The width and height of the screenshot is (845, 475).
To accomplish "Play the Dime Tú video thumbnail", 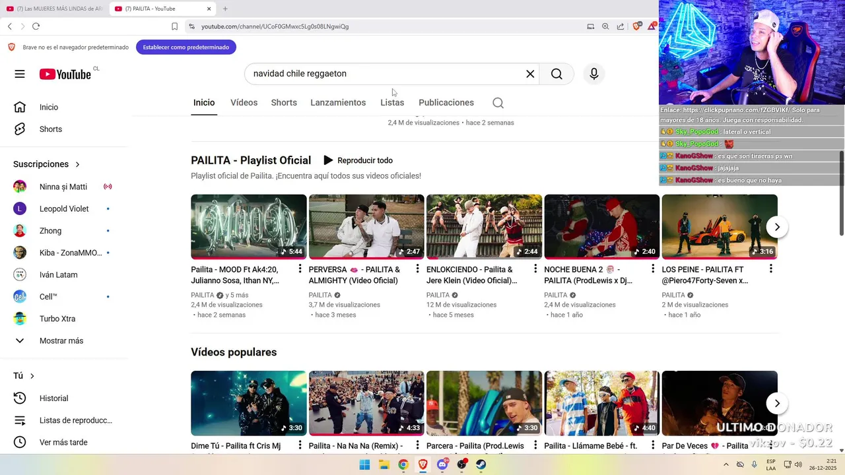I will 249,403.
